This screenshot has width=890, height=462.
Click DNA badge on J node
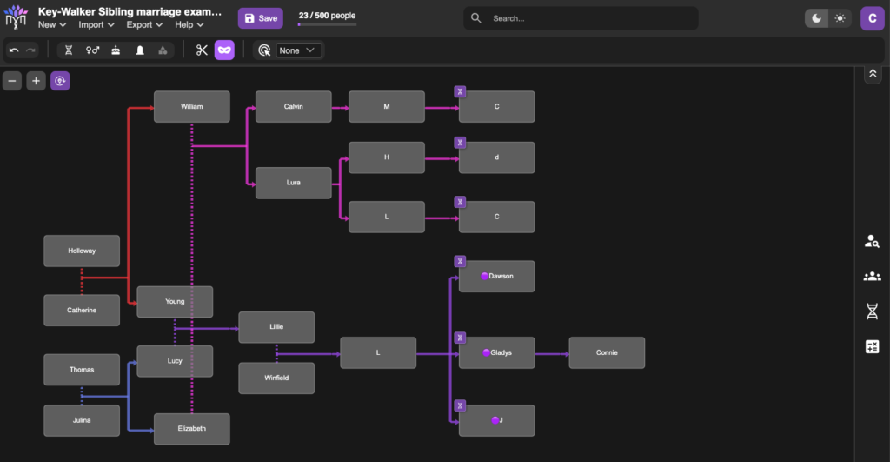pyautogui.click(x=460, y=405)
